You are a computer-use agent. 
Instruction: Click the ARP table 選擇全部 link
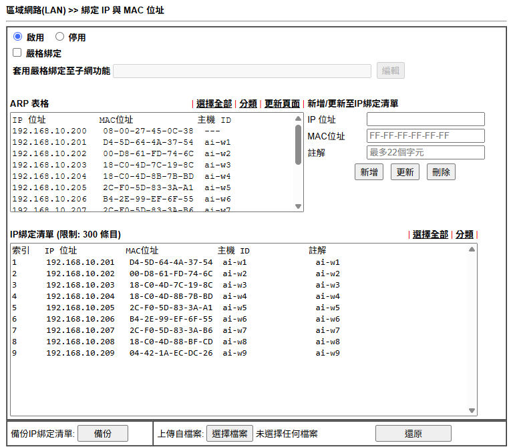(214, 104)
